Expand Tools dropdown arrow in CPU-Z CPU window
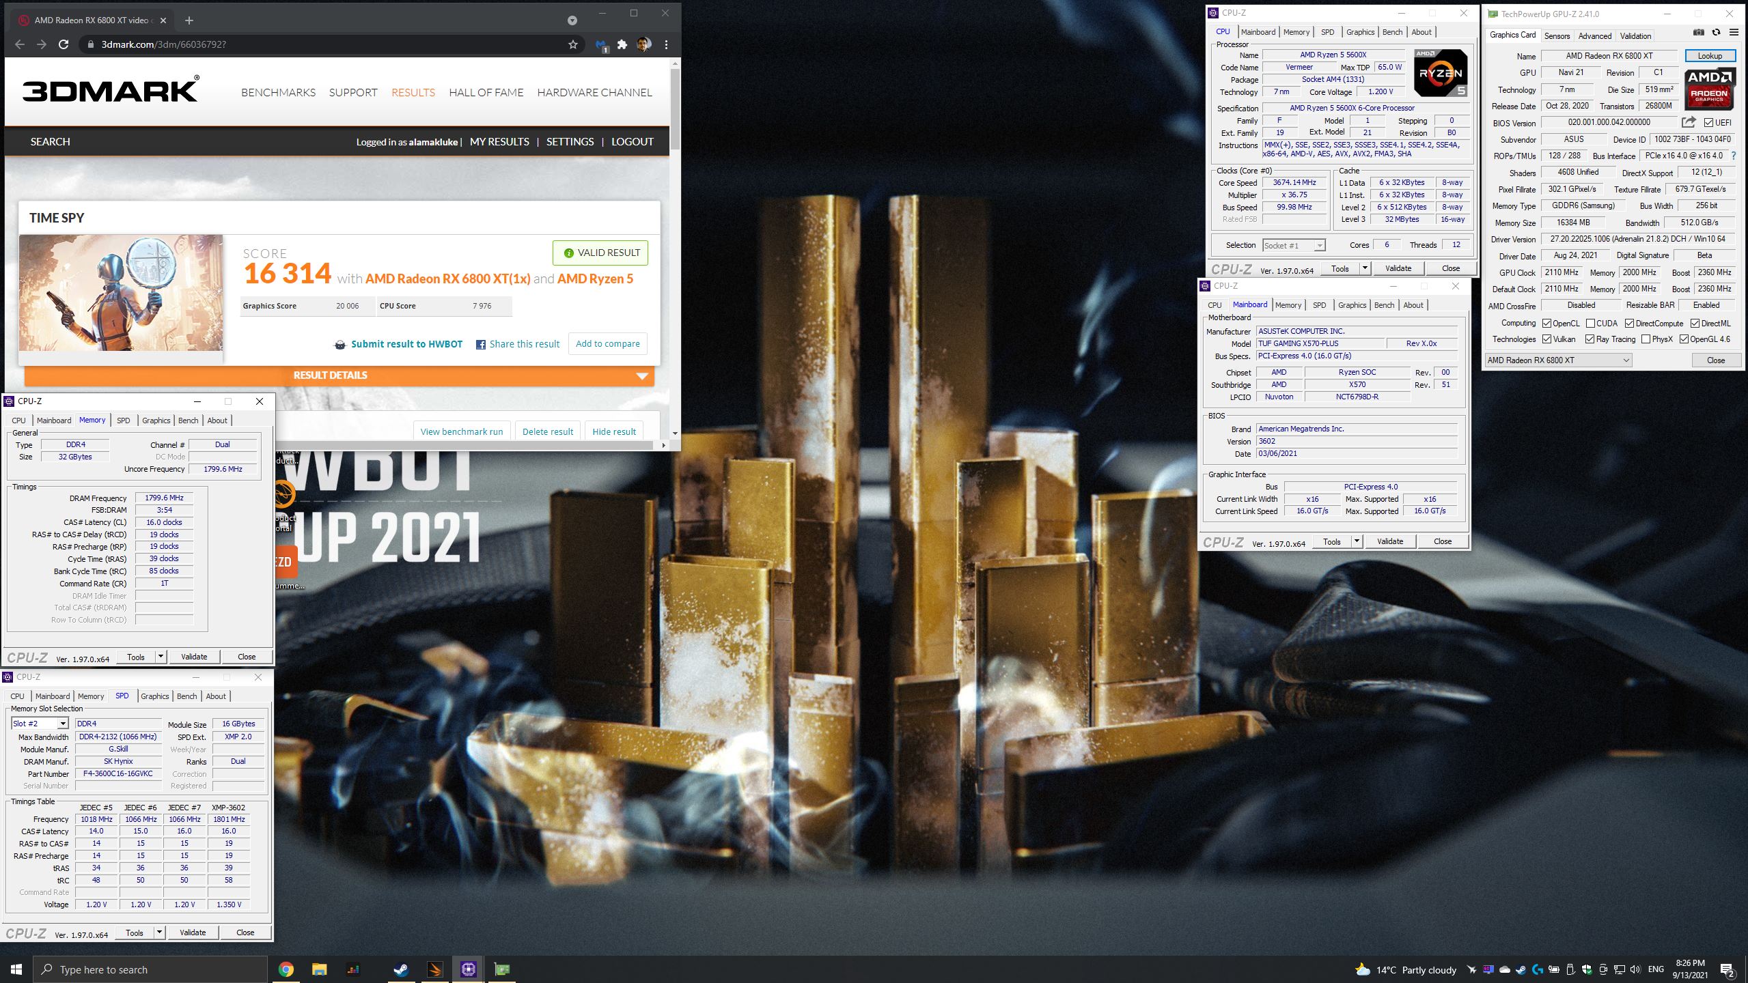1748x983 pixels. click(x=1365, y=268)
